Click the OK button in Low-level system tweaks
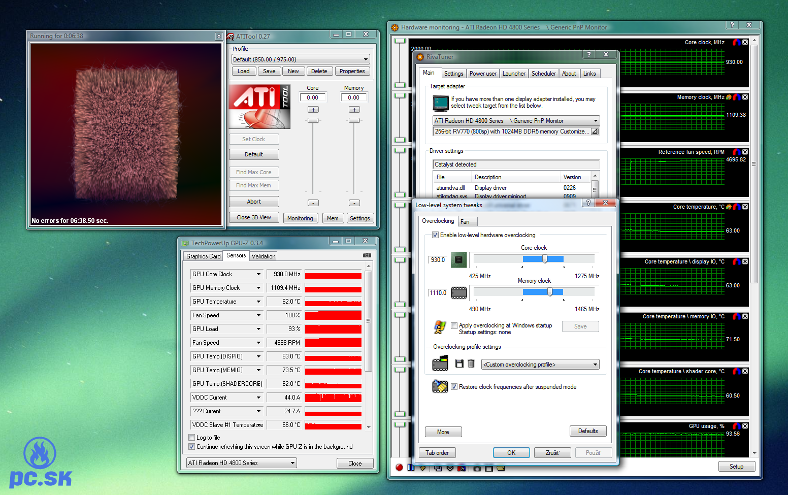Image resolution: width=788 pixels, height=495 pixels. (511, 453)
